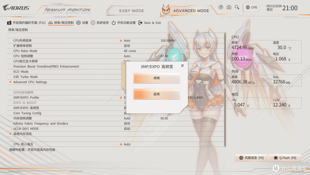Select the 内存倍频调整 row
Image resolution: width=310 pixels, height=175 pixels.
tap(116, 118)
